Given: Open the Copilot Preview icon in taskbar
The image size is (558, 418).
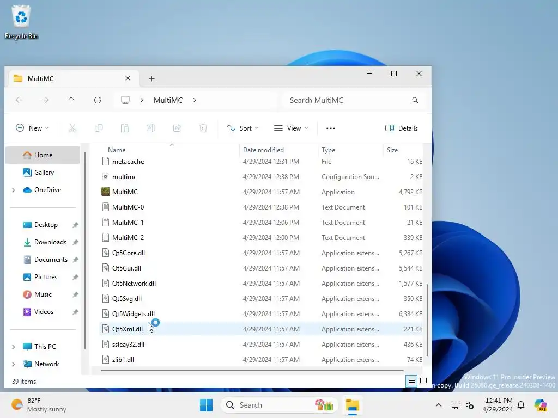Looking at the screenshot, I should pos(540,405).
